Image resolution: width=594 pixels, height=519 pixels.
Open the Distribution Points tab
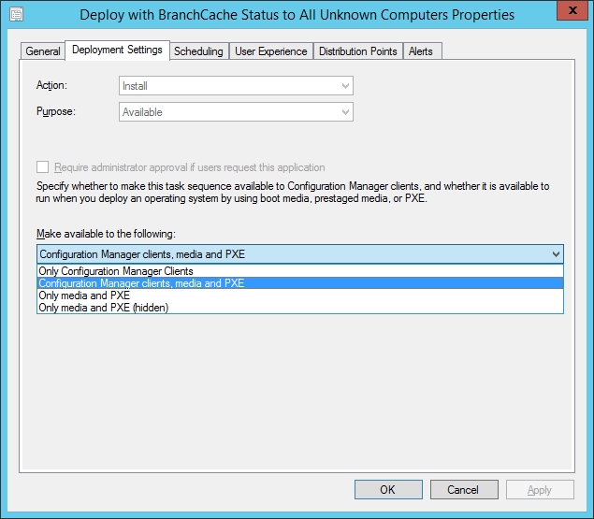357,51
